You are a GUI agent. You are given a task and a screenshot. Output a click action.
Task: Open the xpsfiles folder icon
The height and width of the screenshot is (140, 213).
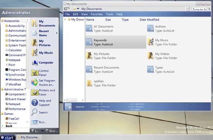(x=89, y=83)
